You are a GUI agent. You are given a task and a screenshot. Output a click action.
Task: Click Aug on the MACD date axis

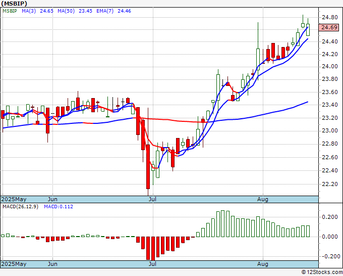coord(263,264)
